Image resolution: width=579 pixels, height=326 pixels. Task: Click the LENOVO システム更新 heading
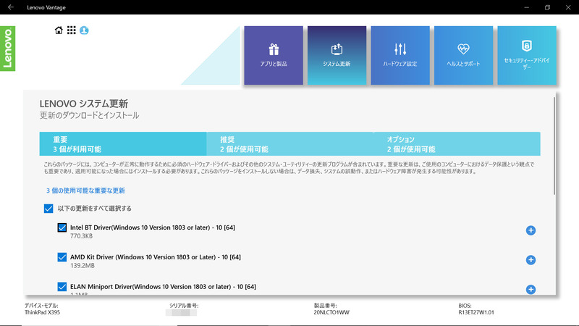tap(84, 104)
